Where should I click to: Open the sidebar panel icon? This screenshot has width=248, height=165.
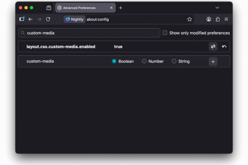tap(22, 19)
